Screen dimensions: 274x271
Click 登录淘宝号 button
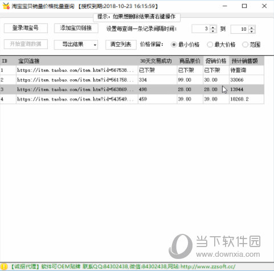tap(26, 28)
